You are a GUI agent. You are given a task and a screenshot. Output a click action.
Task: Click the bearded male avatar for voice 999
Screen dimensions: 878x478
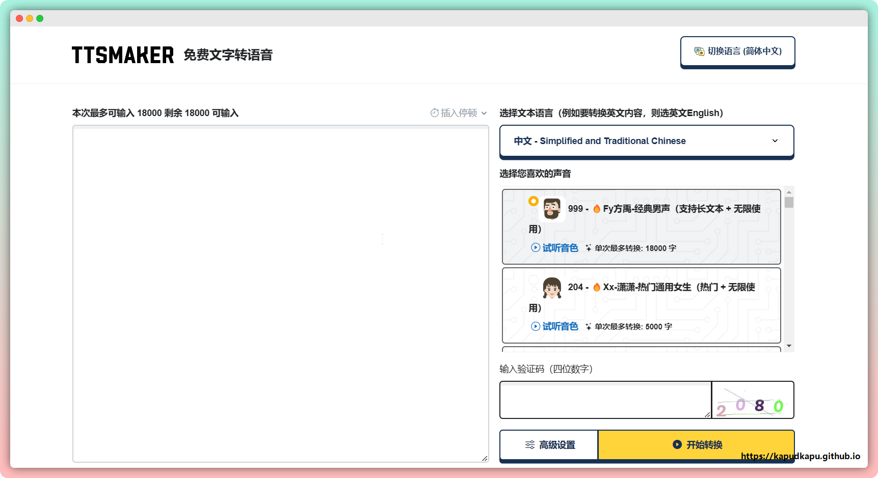point(552,209)
